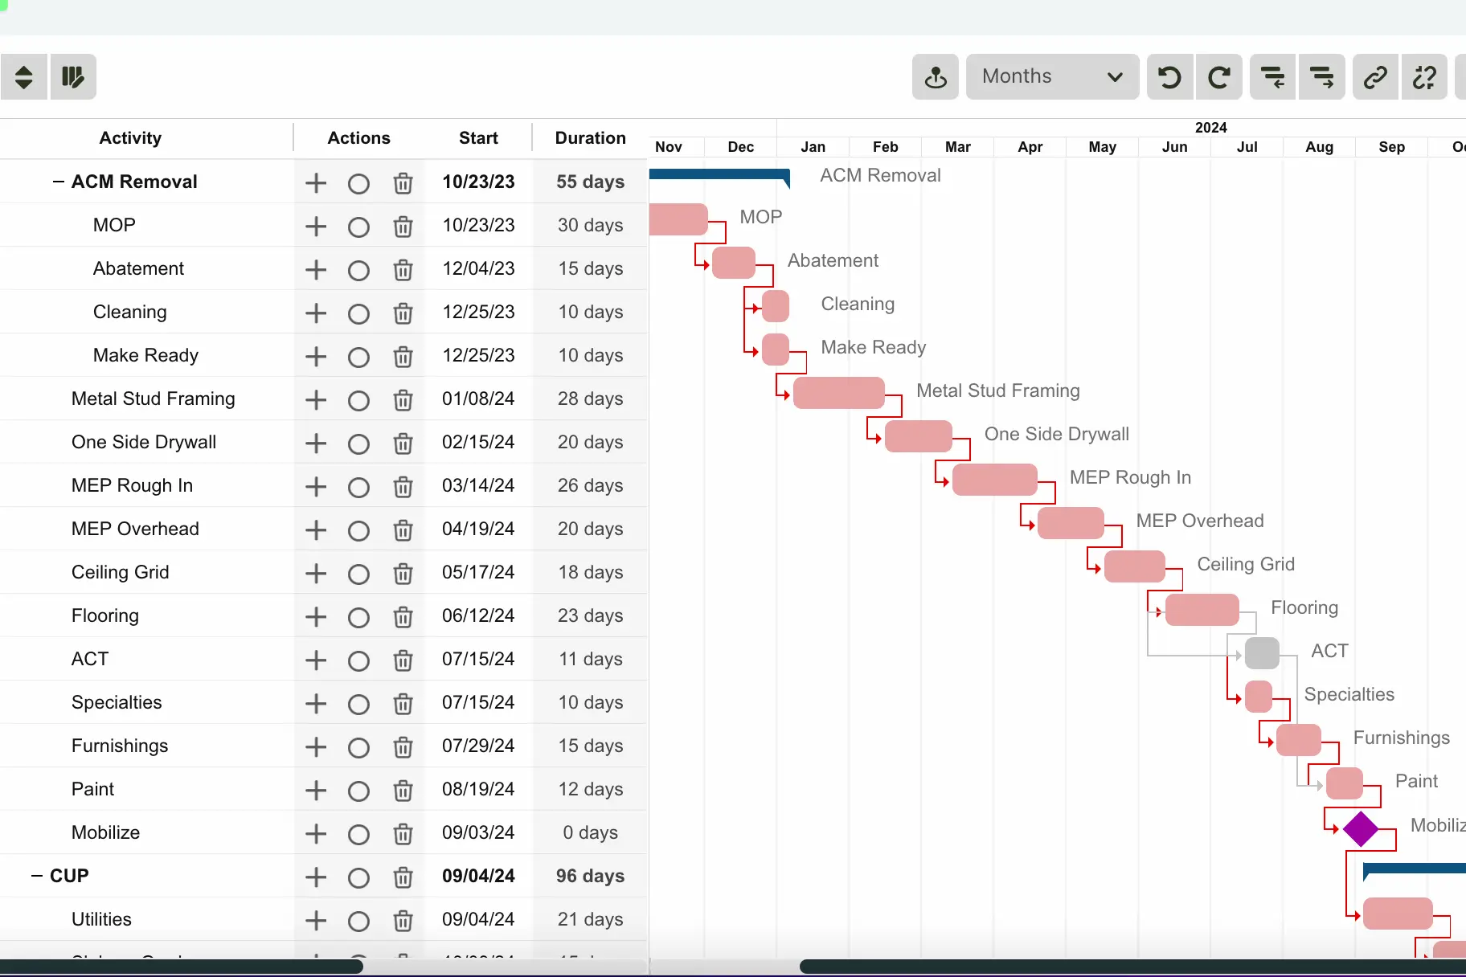Click the drop pin toolbar icon
1466x977 pixels.
tap(935, 76)
